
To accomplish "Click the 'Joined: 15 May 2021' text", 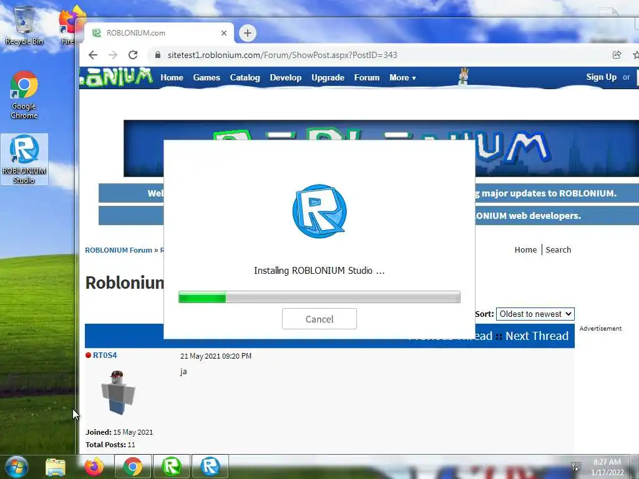I will (x=119, y=432).
